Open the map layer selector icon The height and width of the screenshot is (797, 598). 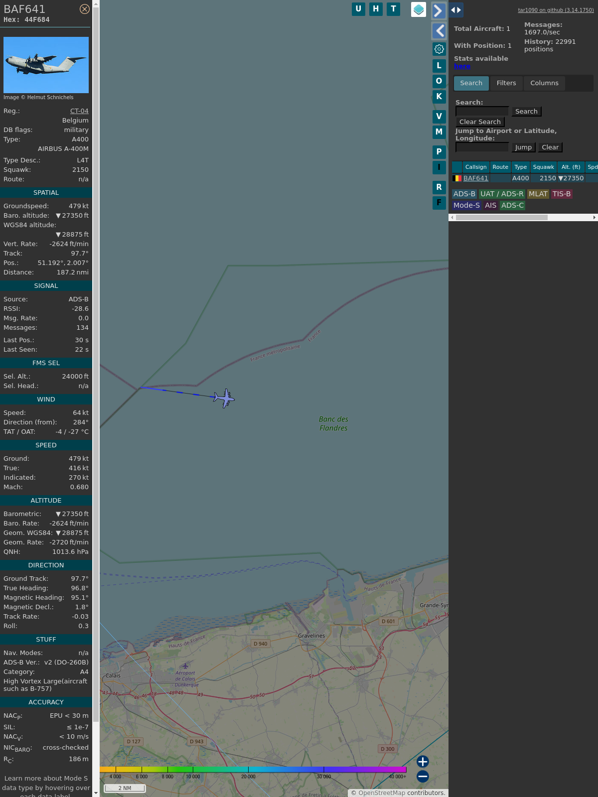419,9
